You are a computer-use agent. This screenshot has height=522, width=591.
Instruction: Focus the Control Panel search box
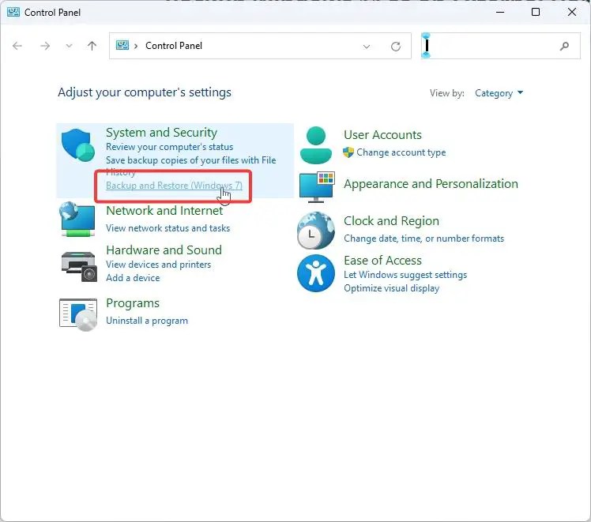(501, 46)
